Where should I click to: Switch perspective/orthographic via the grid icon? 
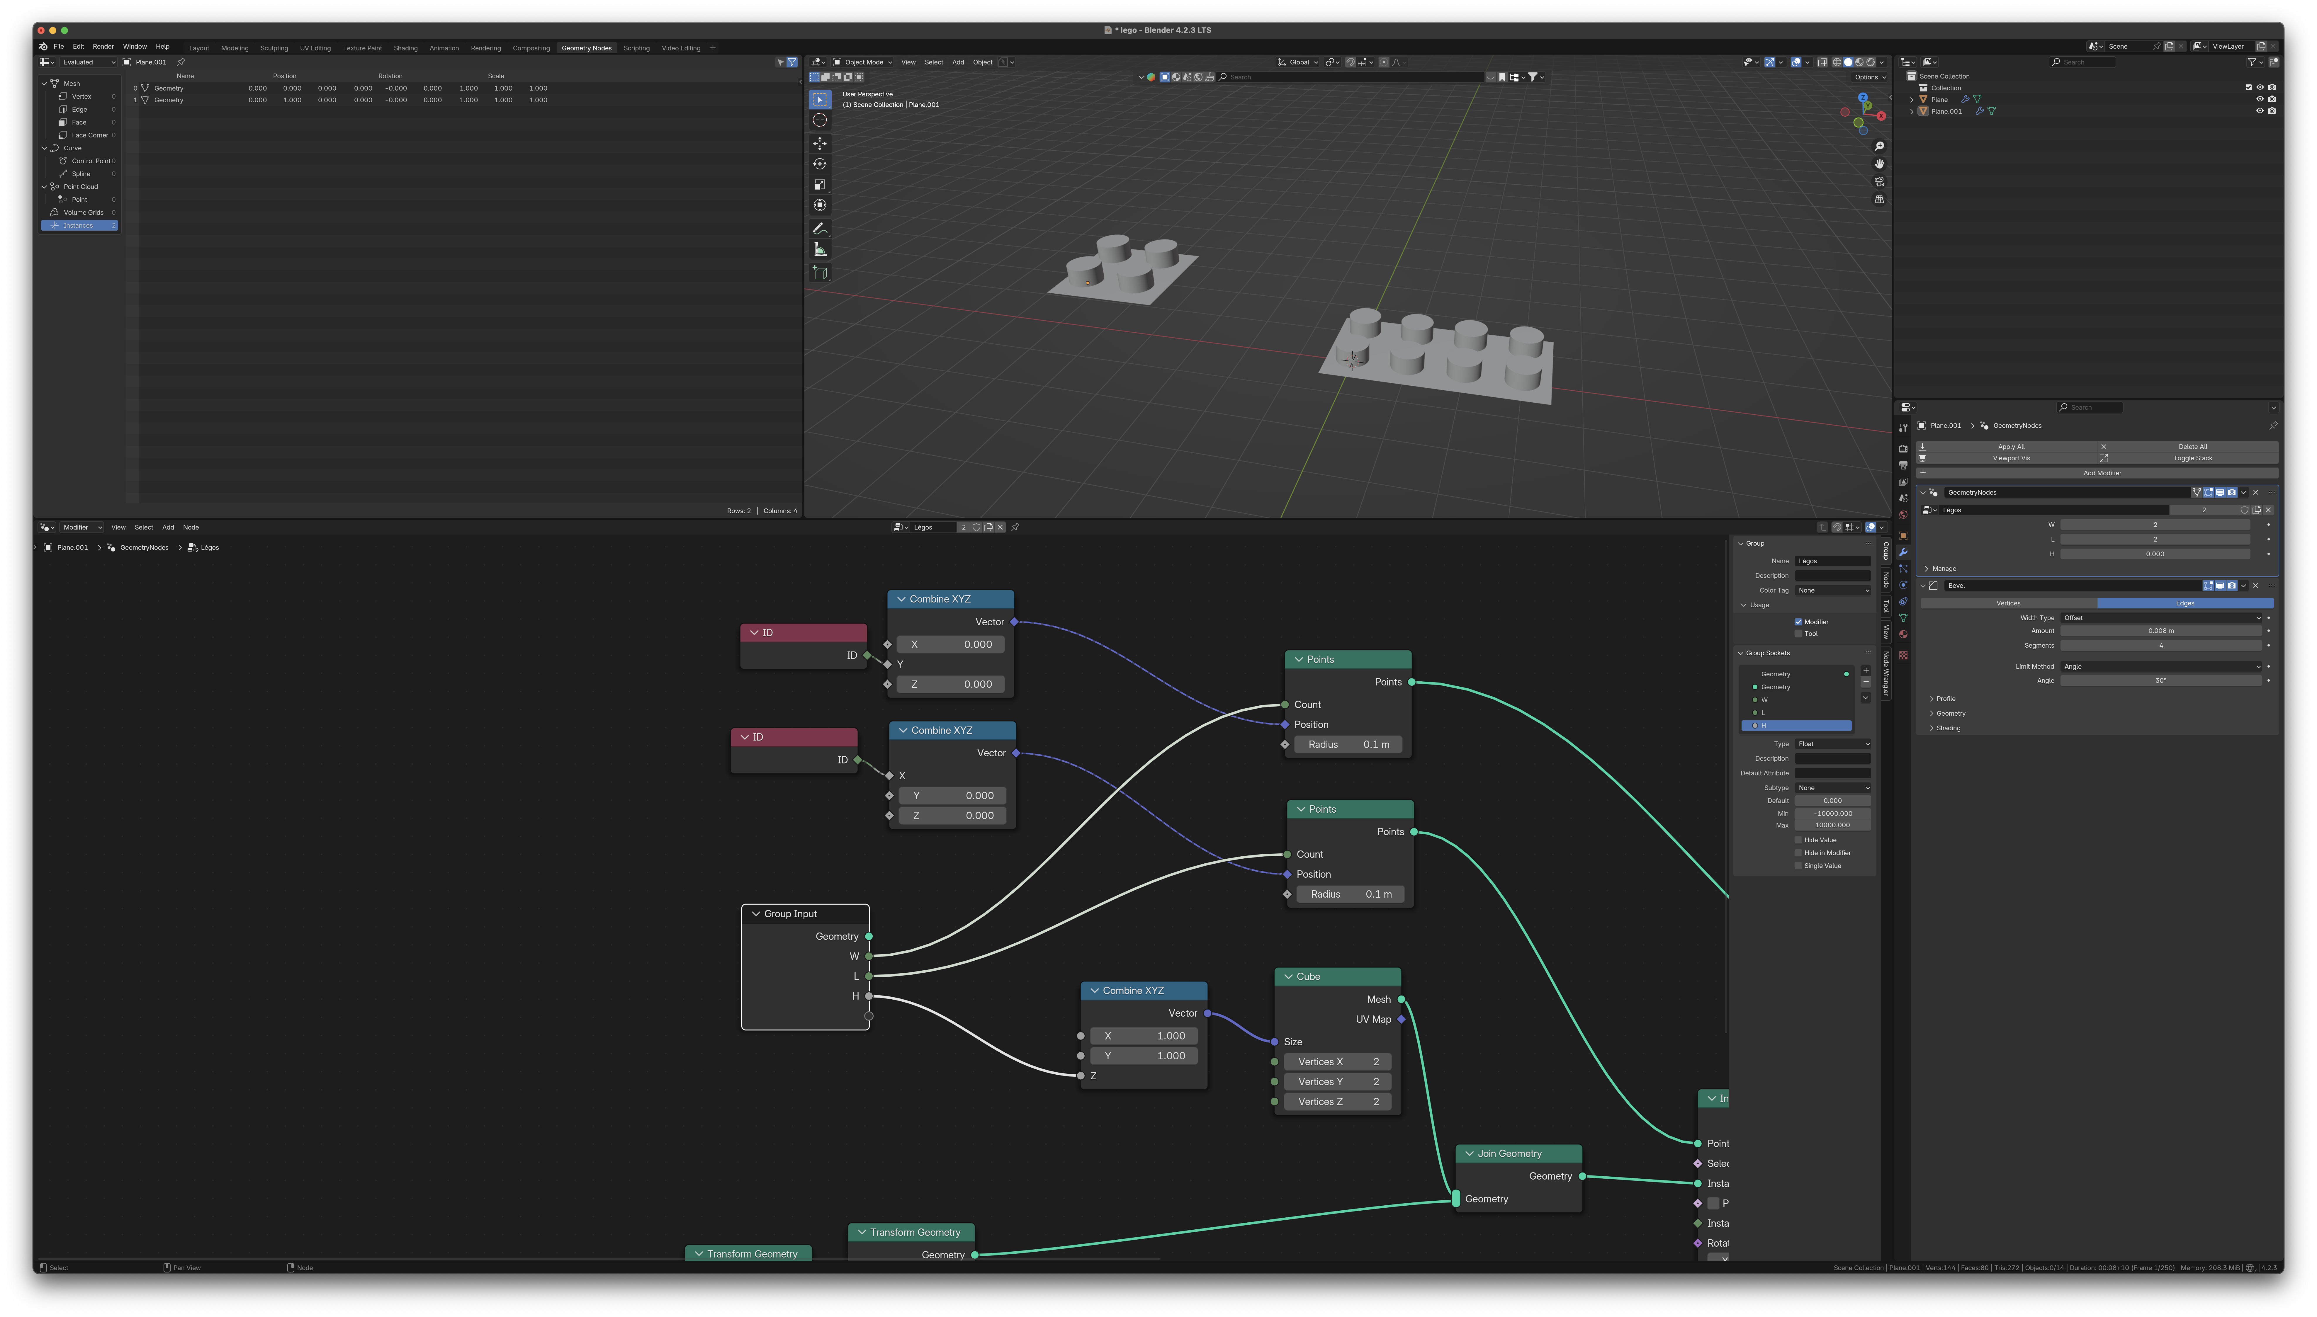(x=1879, y=199)
